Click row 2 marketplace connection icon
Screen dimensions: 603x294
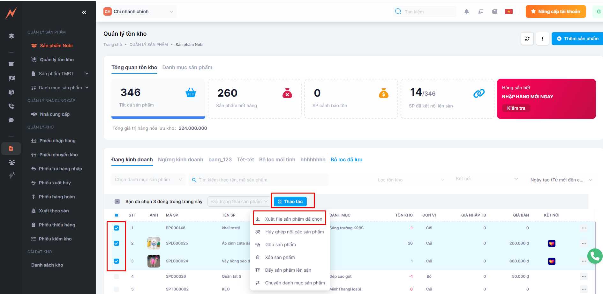click(551, 244)
